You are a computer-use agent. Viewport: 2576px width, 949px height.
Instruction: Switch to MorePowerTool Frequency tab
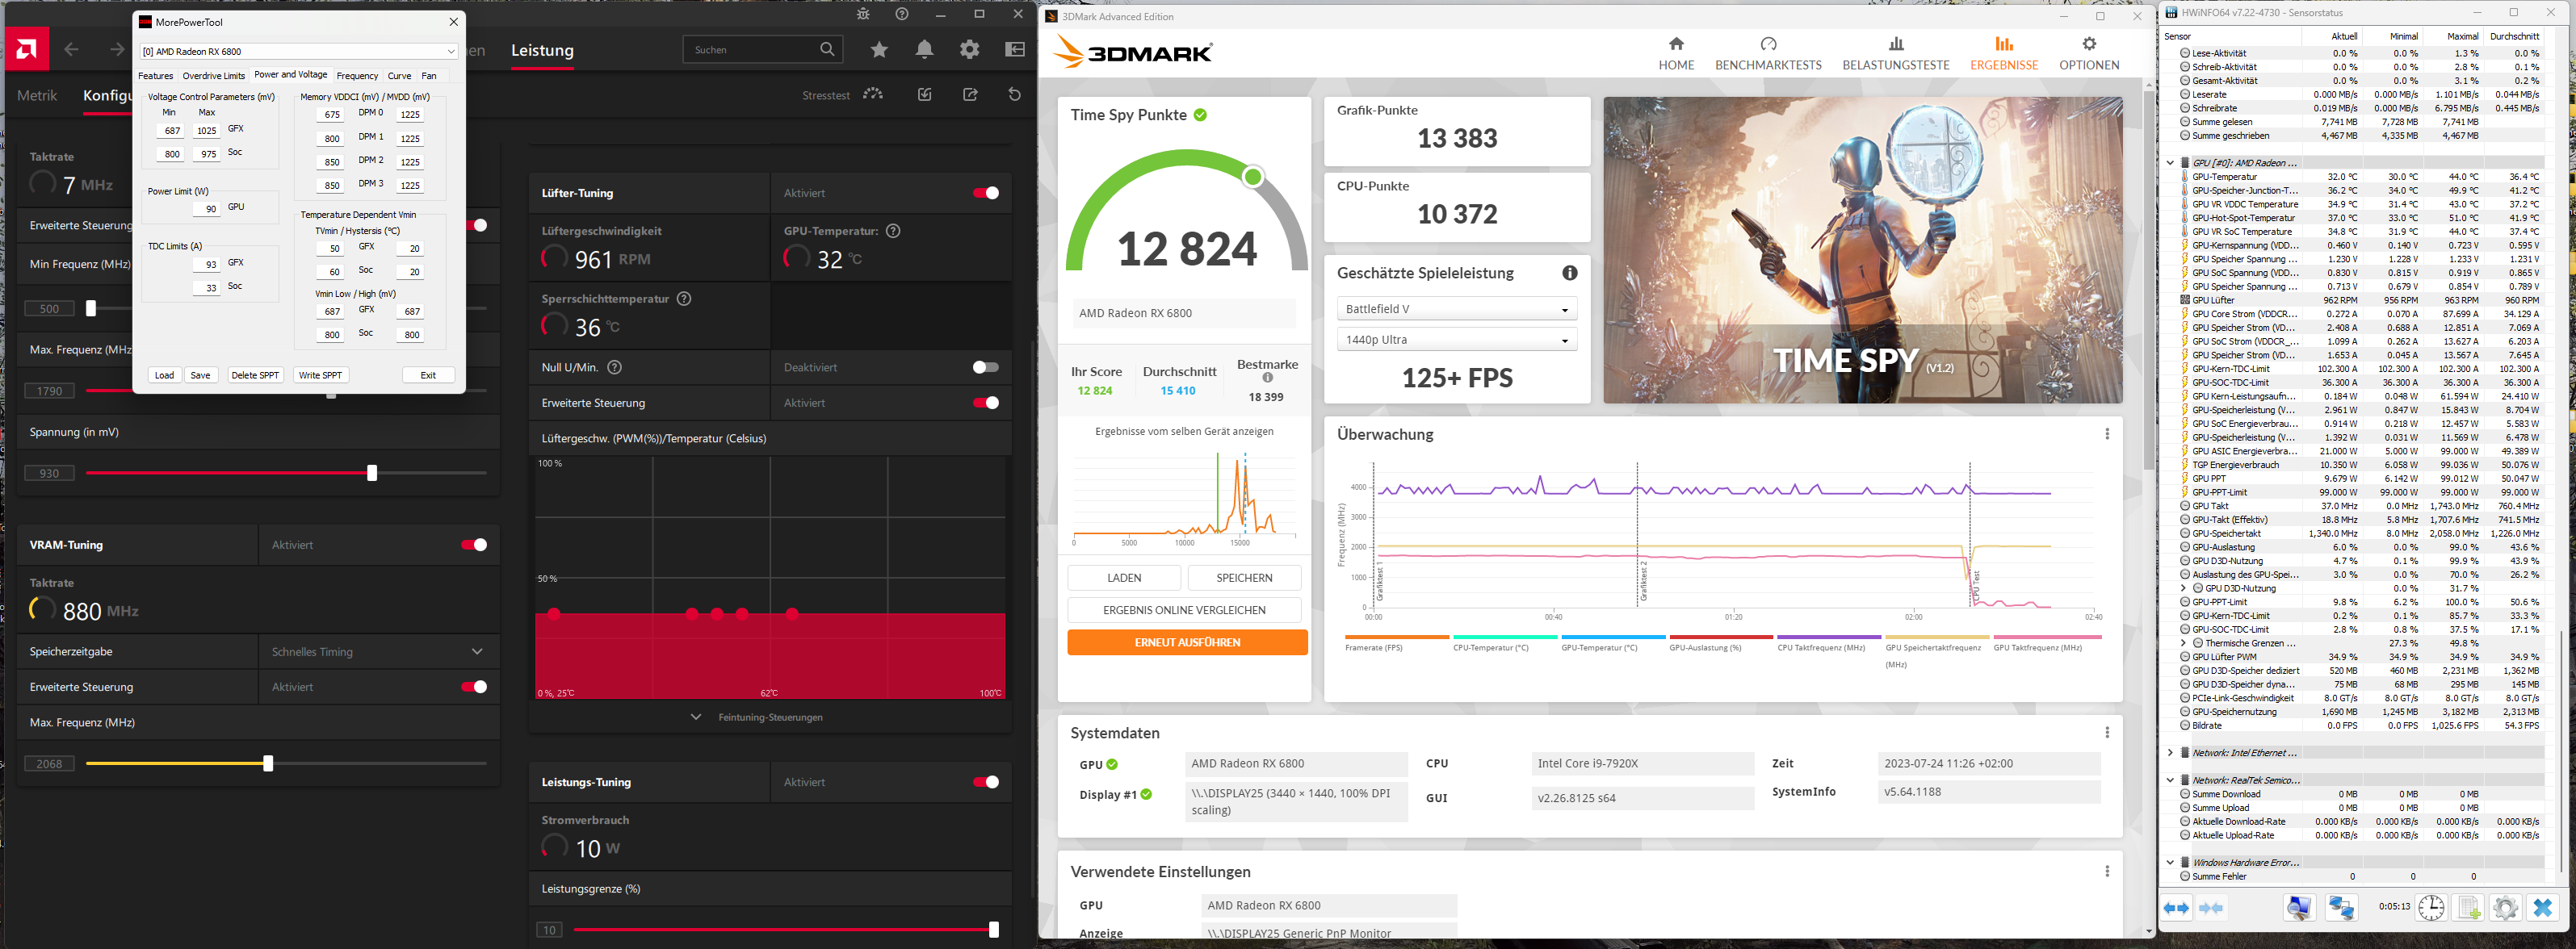357,76
